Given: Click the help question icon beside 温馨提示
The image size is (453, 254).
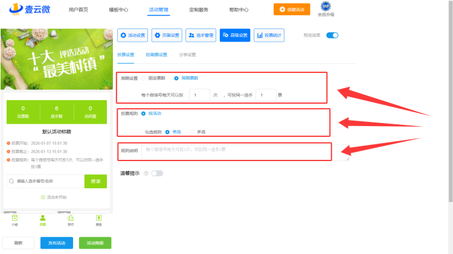Looking at the screenshot, I should point(146,173).
